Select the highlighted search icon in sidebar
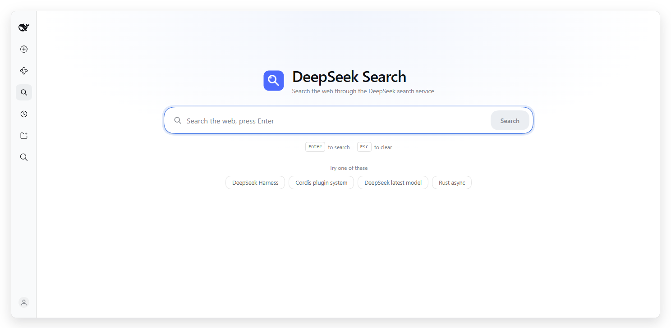The width and height of the screenshot is (671, 328). 24,92
